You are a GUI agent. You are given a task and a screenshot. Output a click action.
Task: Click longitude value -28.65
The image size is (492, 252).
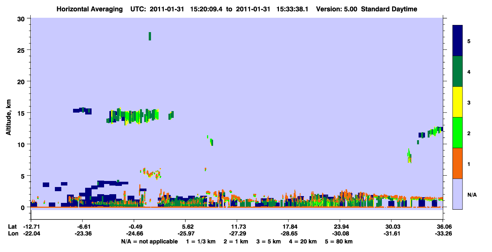288,234
